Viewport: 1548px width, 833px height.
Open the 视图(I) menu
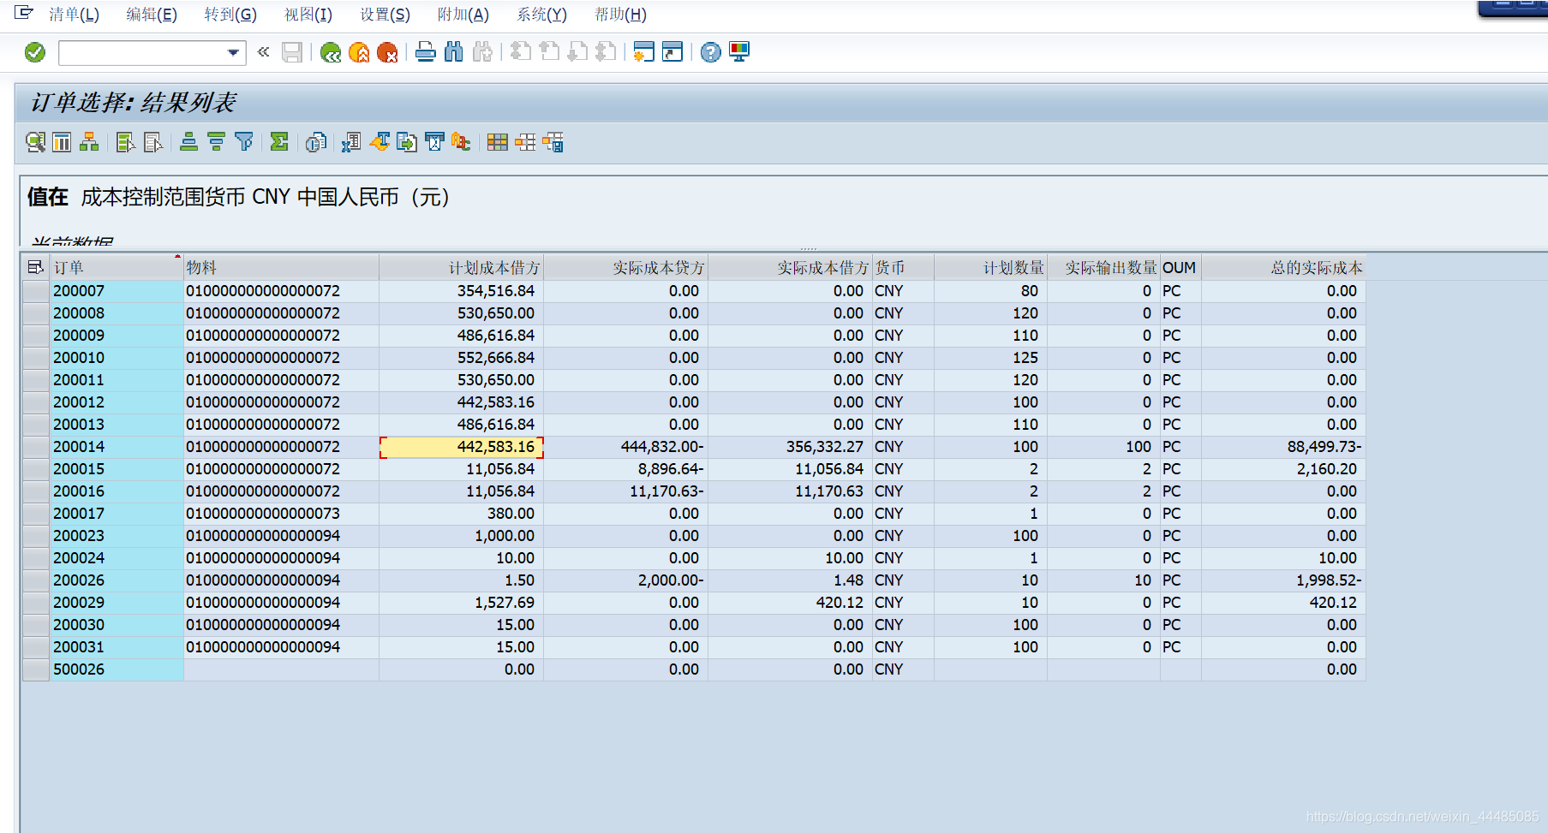tap(308, 15)
